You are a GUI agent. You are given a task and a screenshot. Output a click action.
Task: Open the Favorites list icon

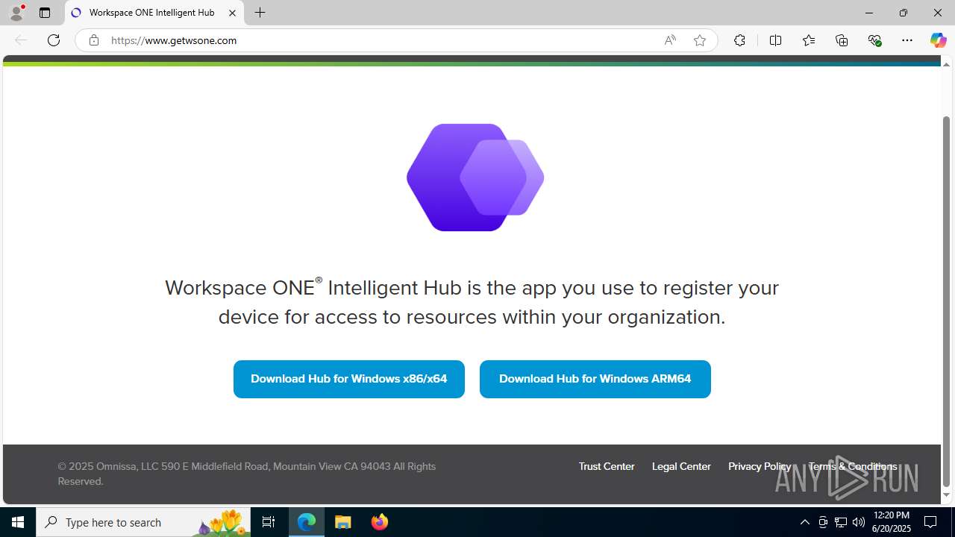pyautogui.click(x=809, y=40)
